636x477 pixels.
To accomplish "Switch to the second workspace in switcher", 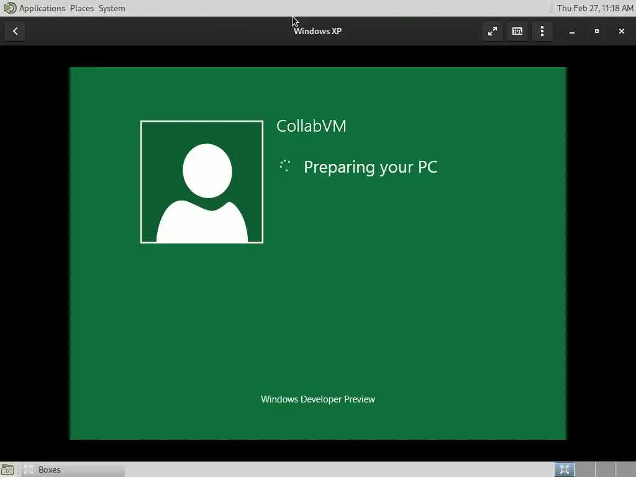I will click(585, 470).
